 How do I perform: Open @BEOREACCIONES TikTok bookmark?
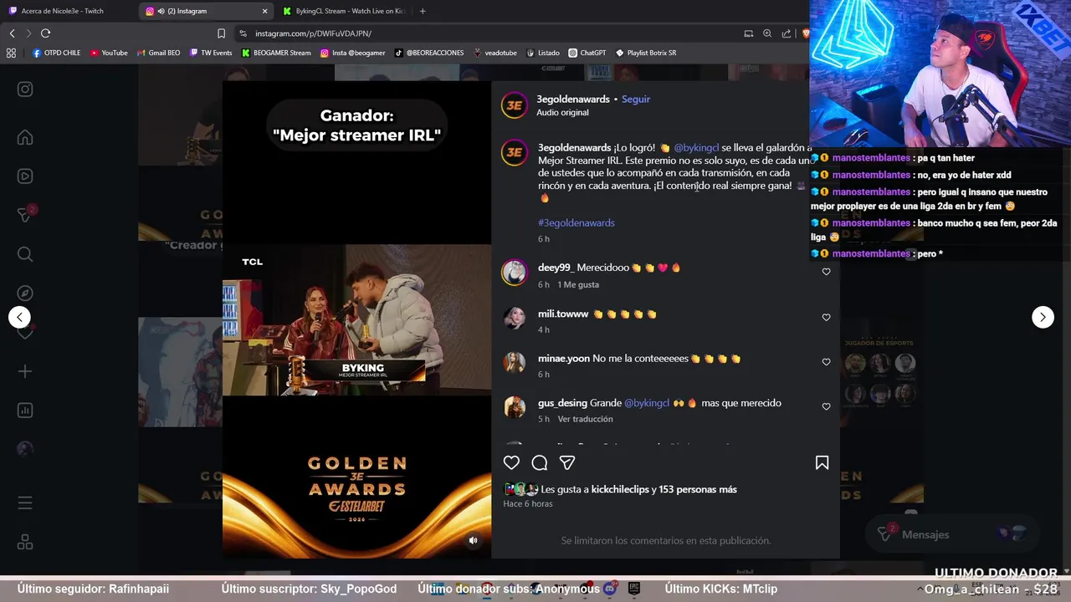point(429,53)
